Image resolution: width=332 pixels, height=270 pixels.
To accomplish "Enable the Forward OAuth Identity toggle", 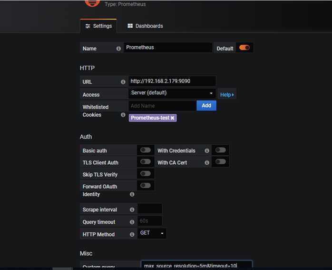I will 146,185.
